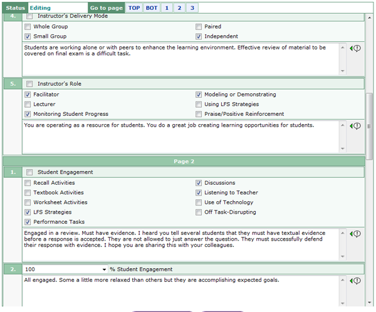The width and height of the screenshot is (376, 312).
Task: Check the Recall Activities checkbox
Action: point(28,183)
